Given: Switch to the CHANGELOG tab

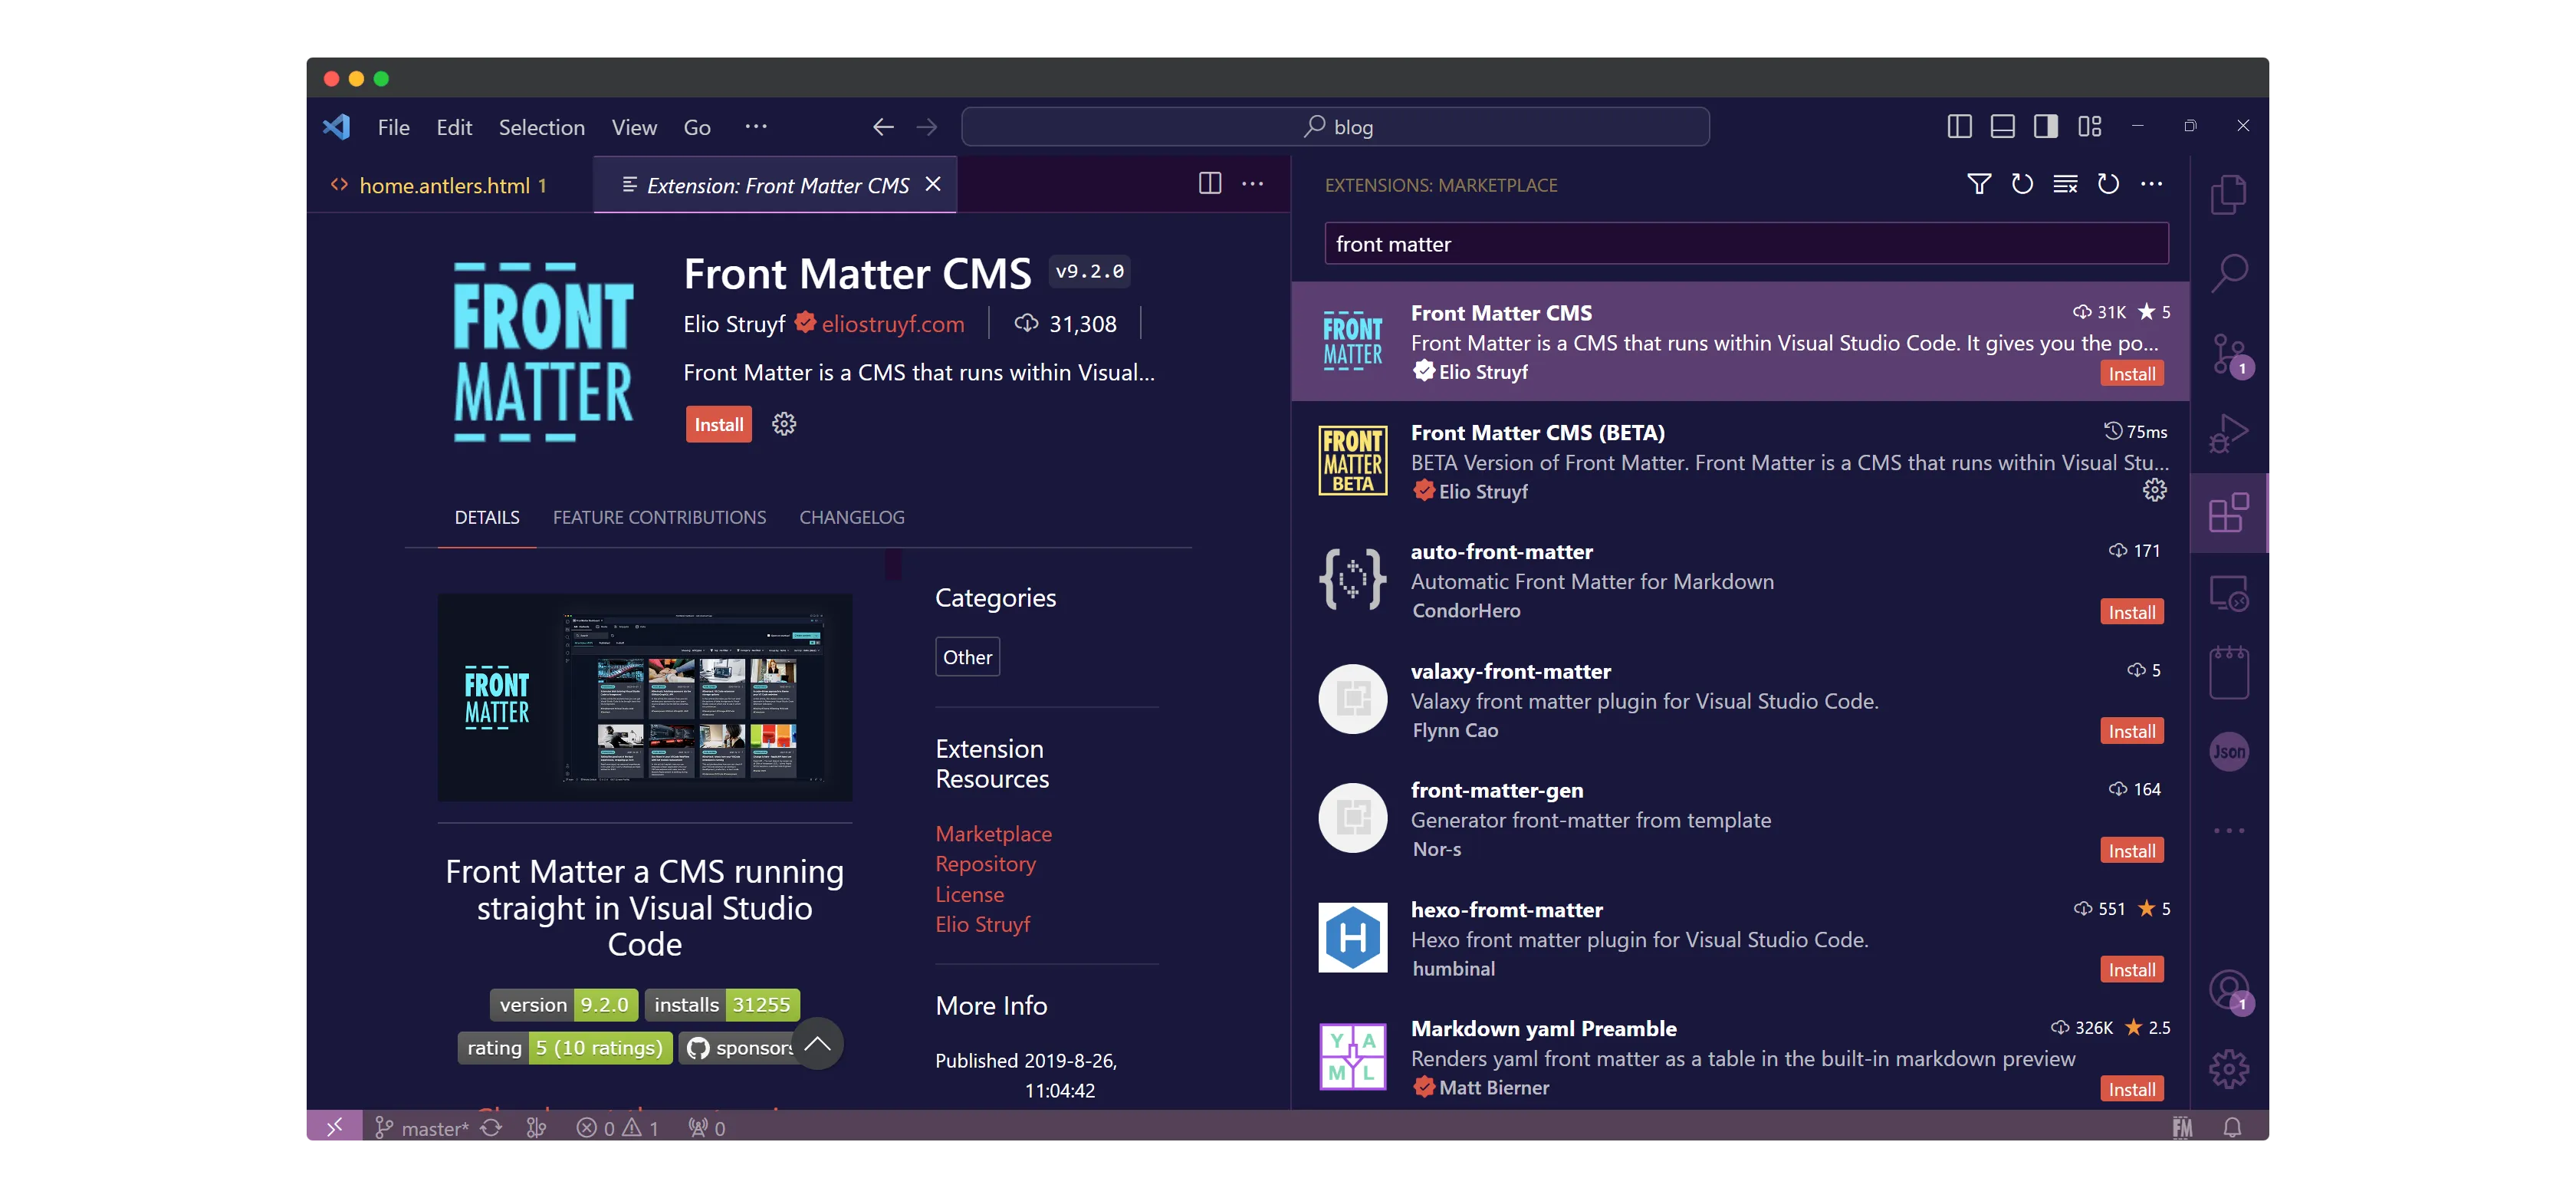Looking at the screenshot, I should pyautogui.click(x=851, y=517).
